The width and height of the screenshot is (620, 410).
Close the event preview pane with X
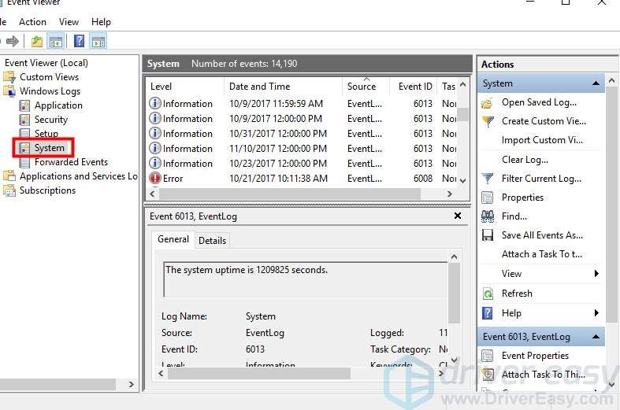click(458, 216)
